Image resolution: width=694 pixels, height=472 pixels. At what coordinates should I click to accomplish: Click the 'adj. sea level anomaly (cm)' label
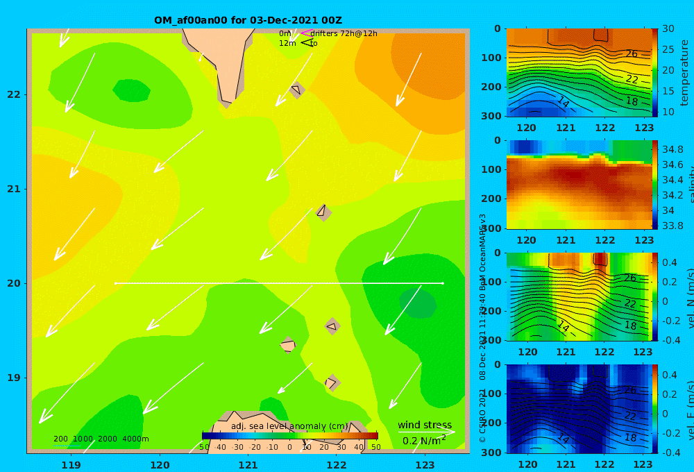290,426
